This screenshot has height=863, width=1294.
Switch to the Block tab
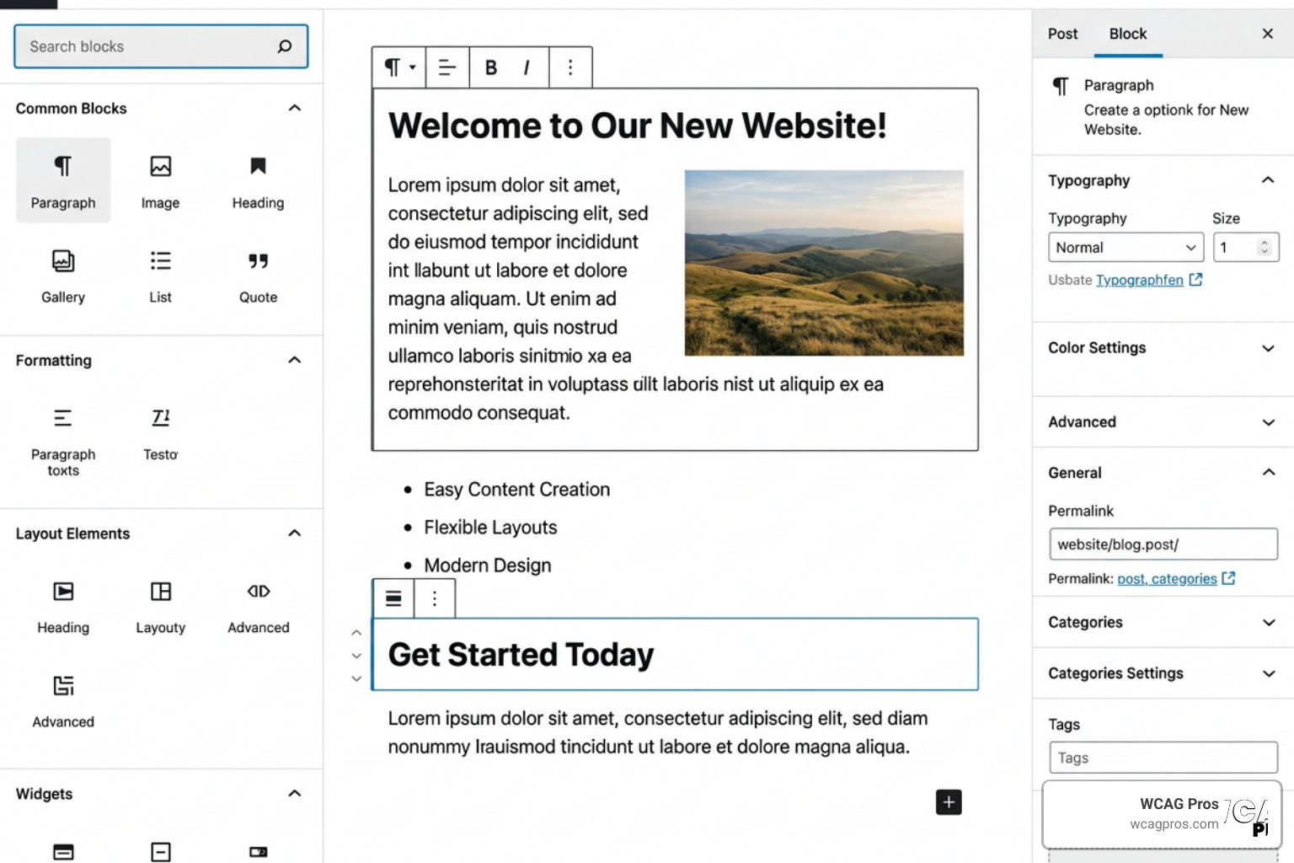pos(1128,34)
